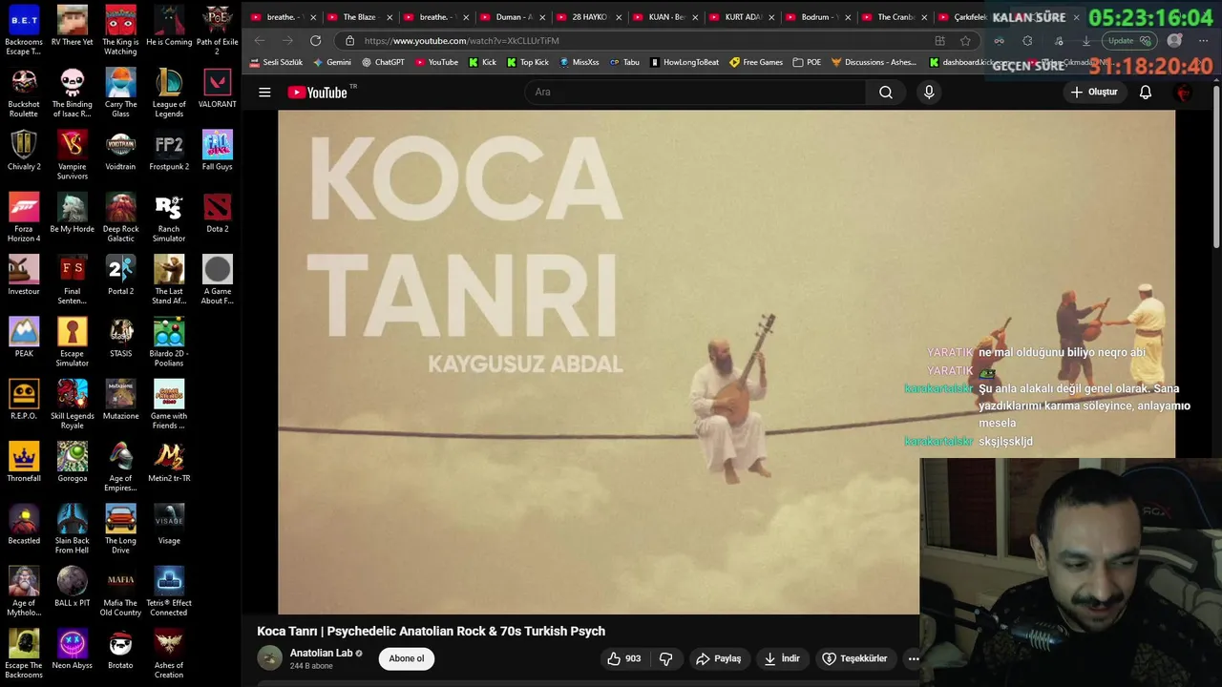1222x687 pixels.
Task: Open HowLongToBeat bookmark
Action: point(685,62)
